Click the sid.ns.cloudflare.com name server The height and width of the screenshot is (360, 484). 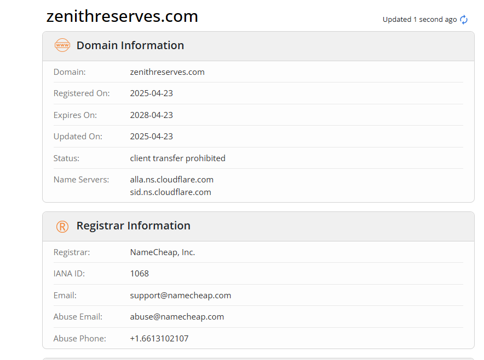pos(170,192)
